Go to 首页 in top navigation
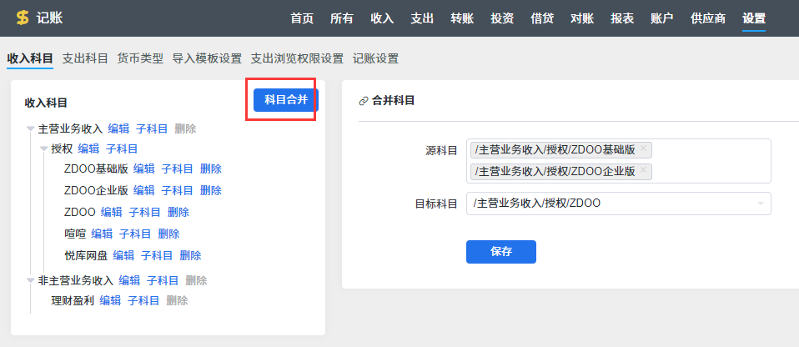This screenshot has width=799, height=347. coord(302,18)
